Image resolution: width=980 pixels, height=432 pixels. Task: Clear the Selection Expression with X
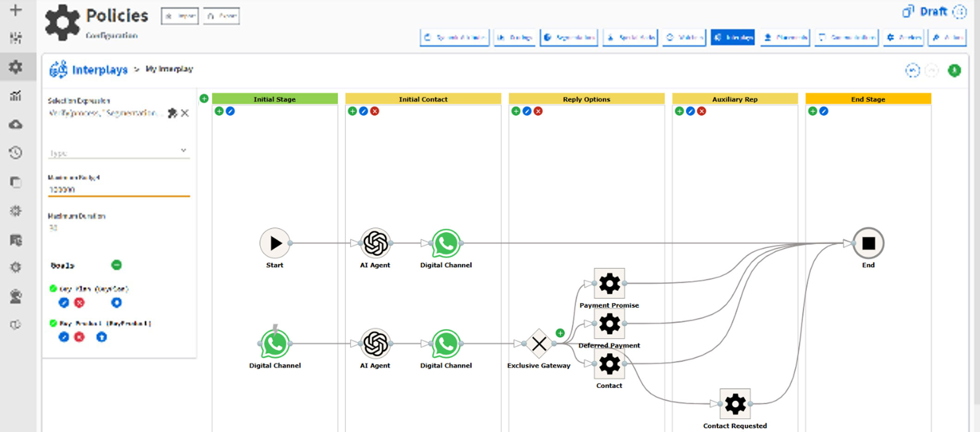[x=185, y=113]
